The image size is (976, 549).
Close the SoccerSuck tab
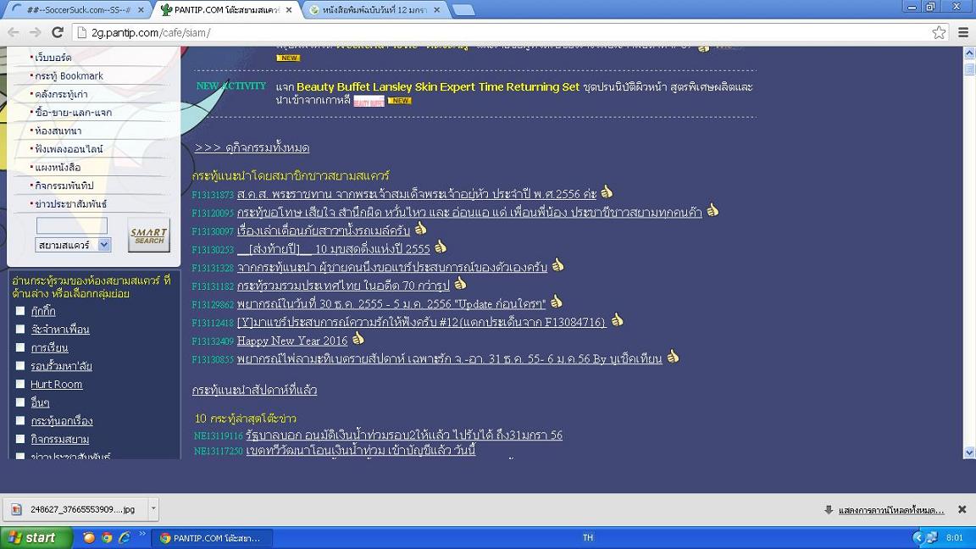click(x=141, y=10)
